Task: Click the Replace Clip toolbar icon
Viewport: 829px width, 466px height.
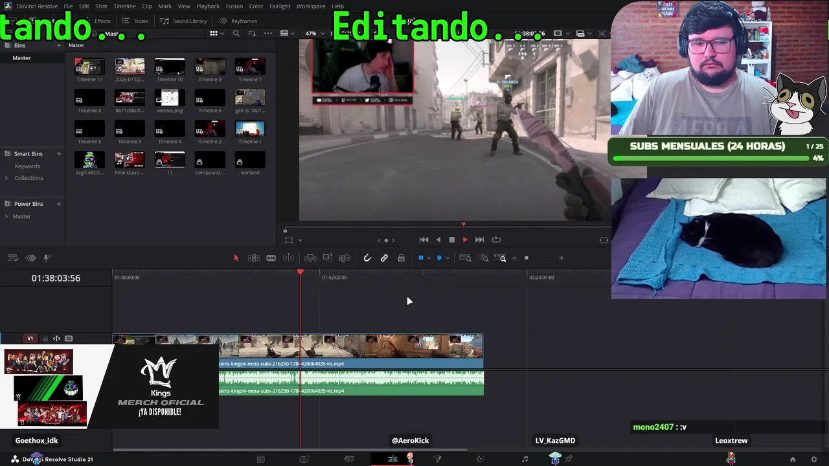Action: point(345,258)
